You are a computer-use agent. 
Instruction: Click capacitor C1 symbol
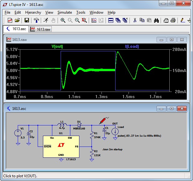pos(104,130)
